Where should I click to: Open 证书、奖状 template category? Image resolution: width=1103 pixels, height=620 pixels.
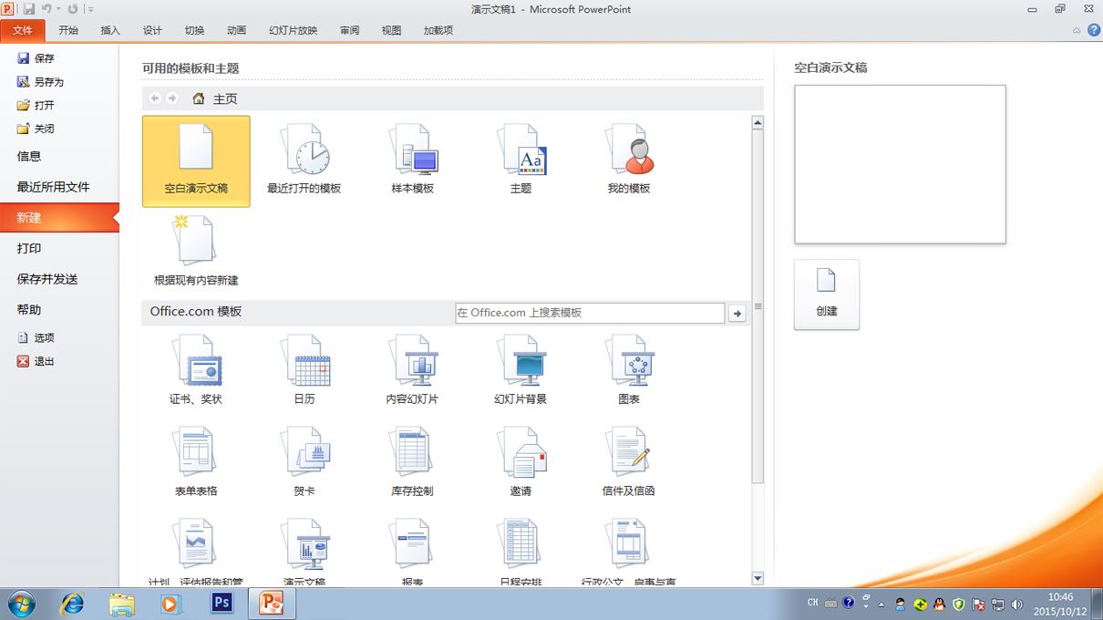pyautogui.click(x=196, y=369)
